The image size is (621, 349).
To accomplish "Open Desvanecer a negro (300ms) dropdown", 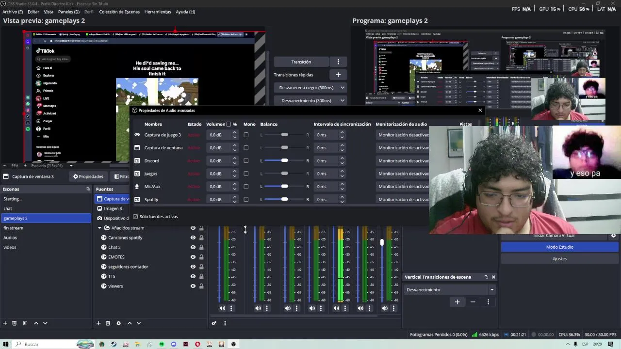I will [x=310, y=88].
